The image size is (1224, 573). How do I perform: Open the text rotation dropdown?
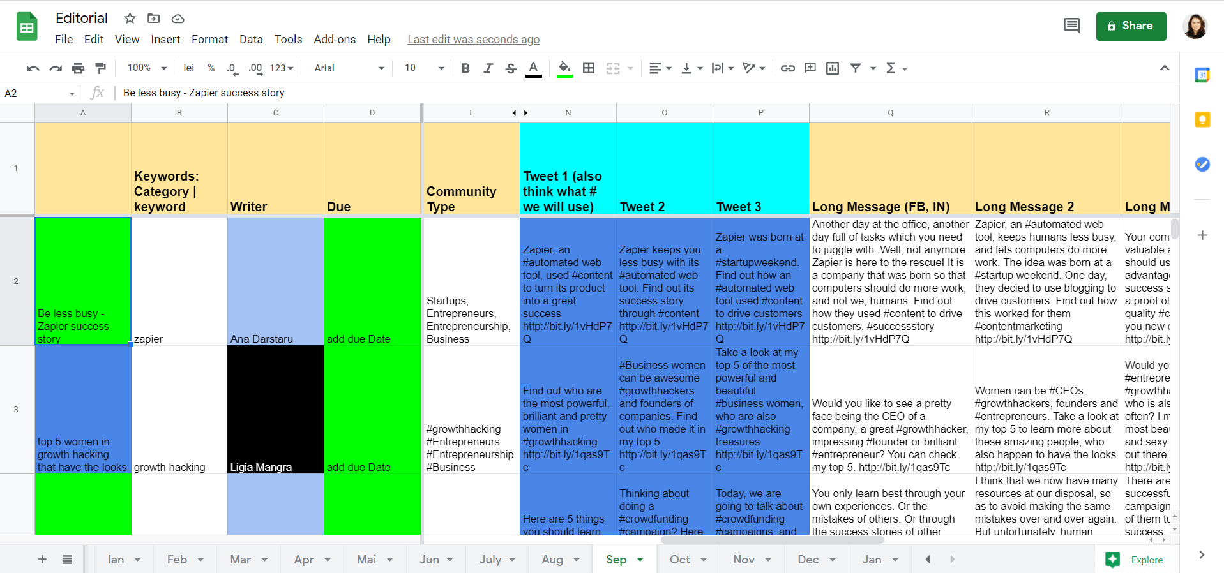tap(754, 68)
